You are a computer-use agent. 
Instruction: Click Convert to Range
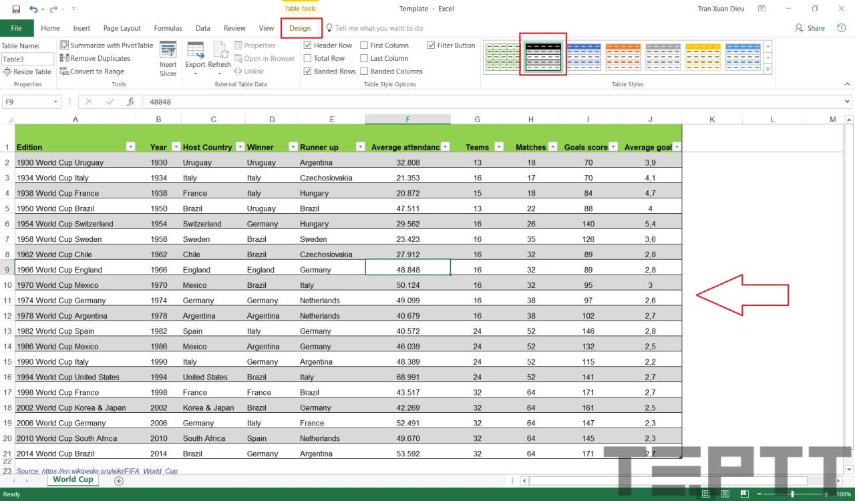click(92, 71)
